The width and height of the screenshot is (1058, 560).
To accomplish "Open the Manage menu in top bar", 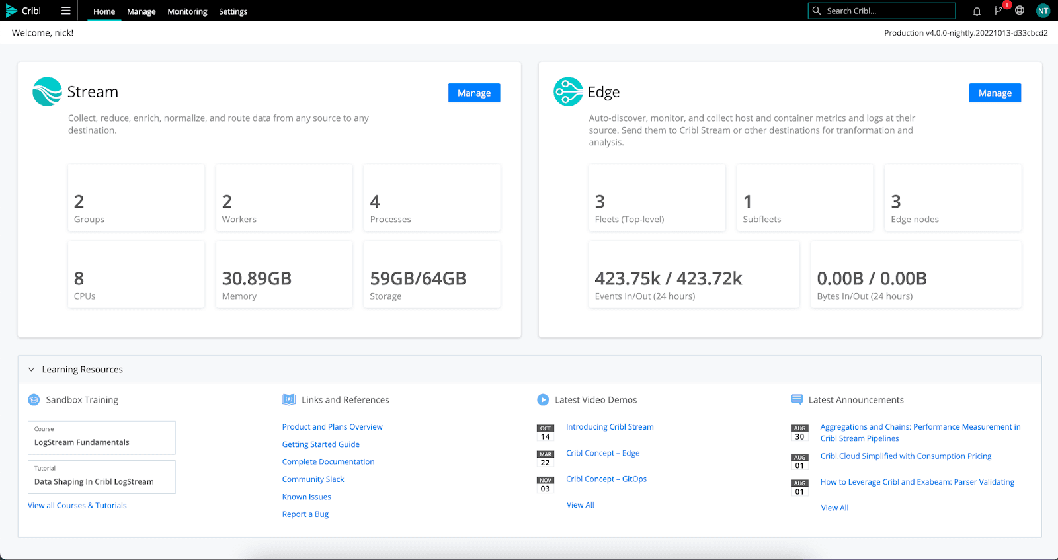I will click(141, 11).
